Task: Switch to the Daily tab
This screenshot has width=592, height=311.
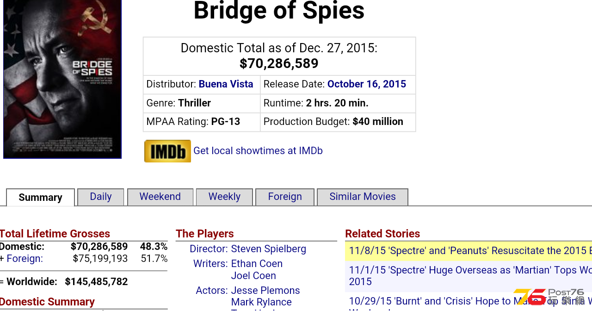Action: click(101, 197)
